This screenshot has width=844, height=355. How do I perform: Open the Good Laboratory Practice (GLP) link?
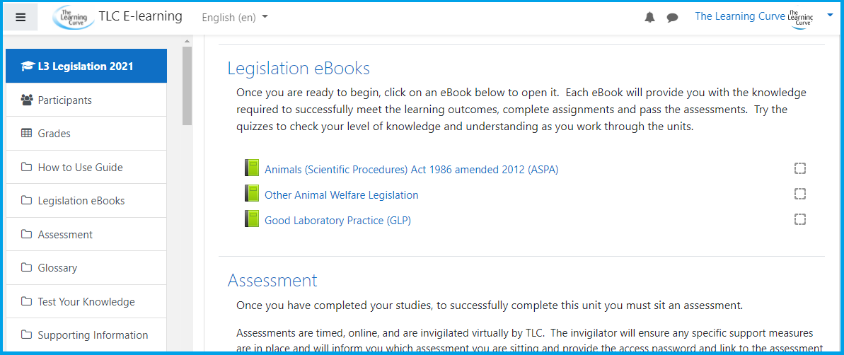[337, 221]
